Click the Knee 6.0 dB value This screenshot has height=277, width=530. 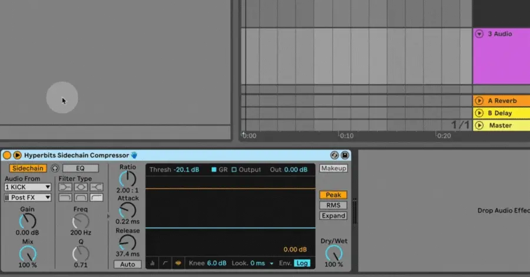pos(217,263)
